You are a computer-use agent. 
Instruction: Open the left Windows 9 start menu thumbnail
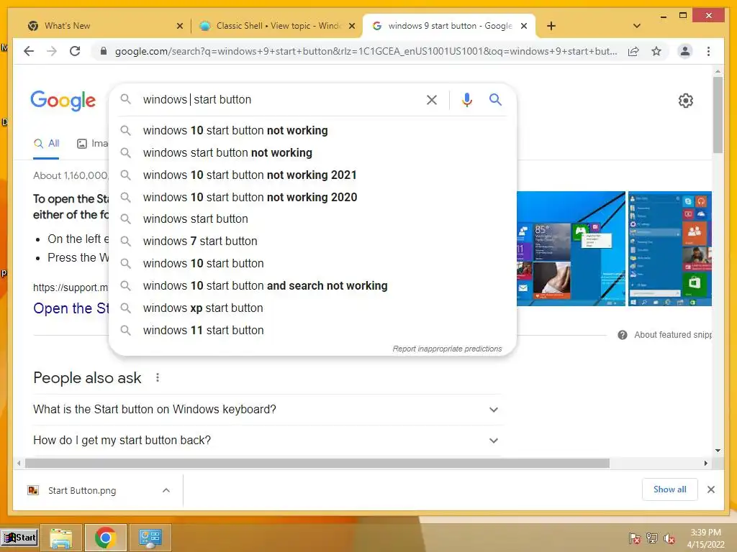pyautogui.click(x=571, y=249)
